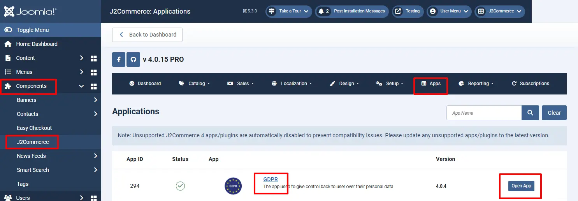Select J2Commerce in the sidebar
578x201 pixels.
tap(33, 142)
